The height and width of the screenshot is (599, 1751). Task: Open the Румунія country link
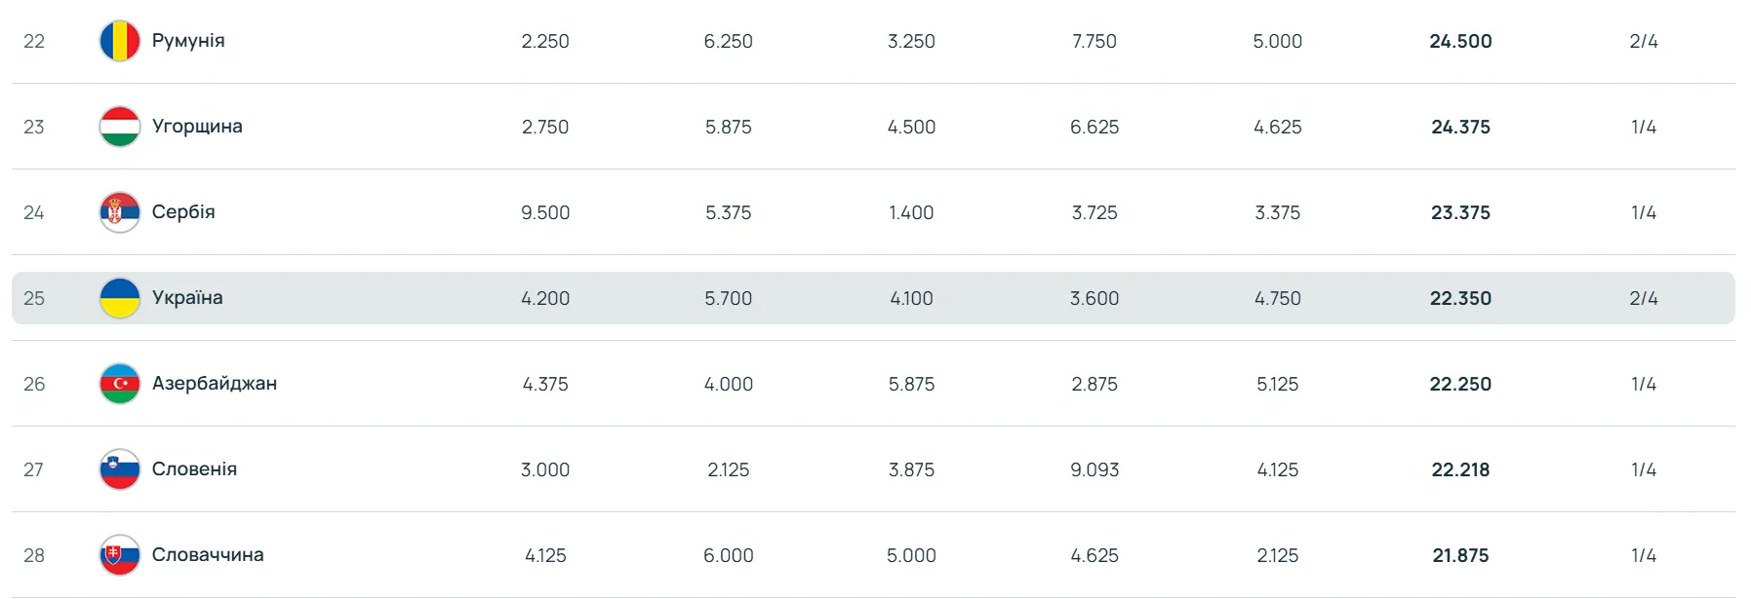188,41
